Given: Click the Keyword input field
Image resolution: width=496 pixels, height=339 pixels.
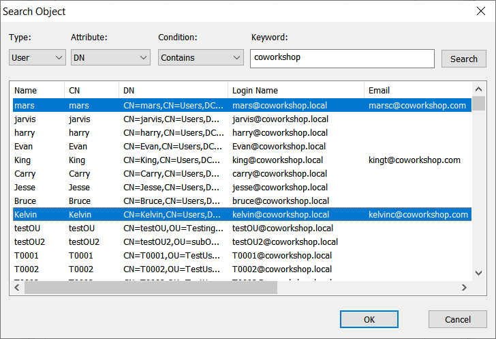Looking at the screenshot, I should (342, 58).
